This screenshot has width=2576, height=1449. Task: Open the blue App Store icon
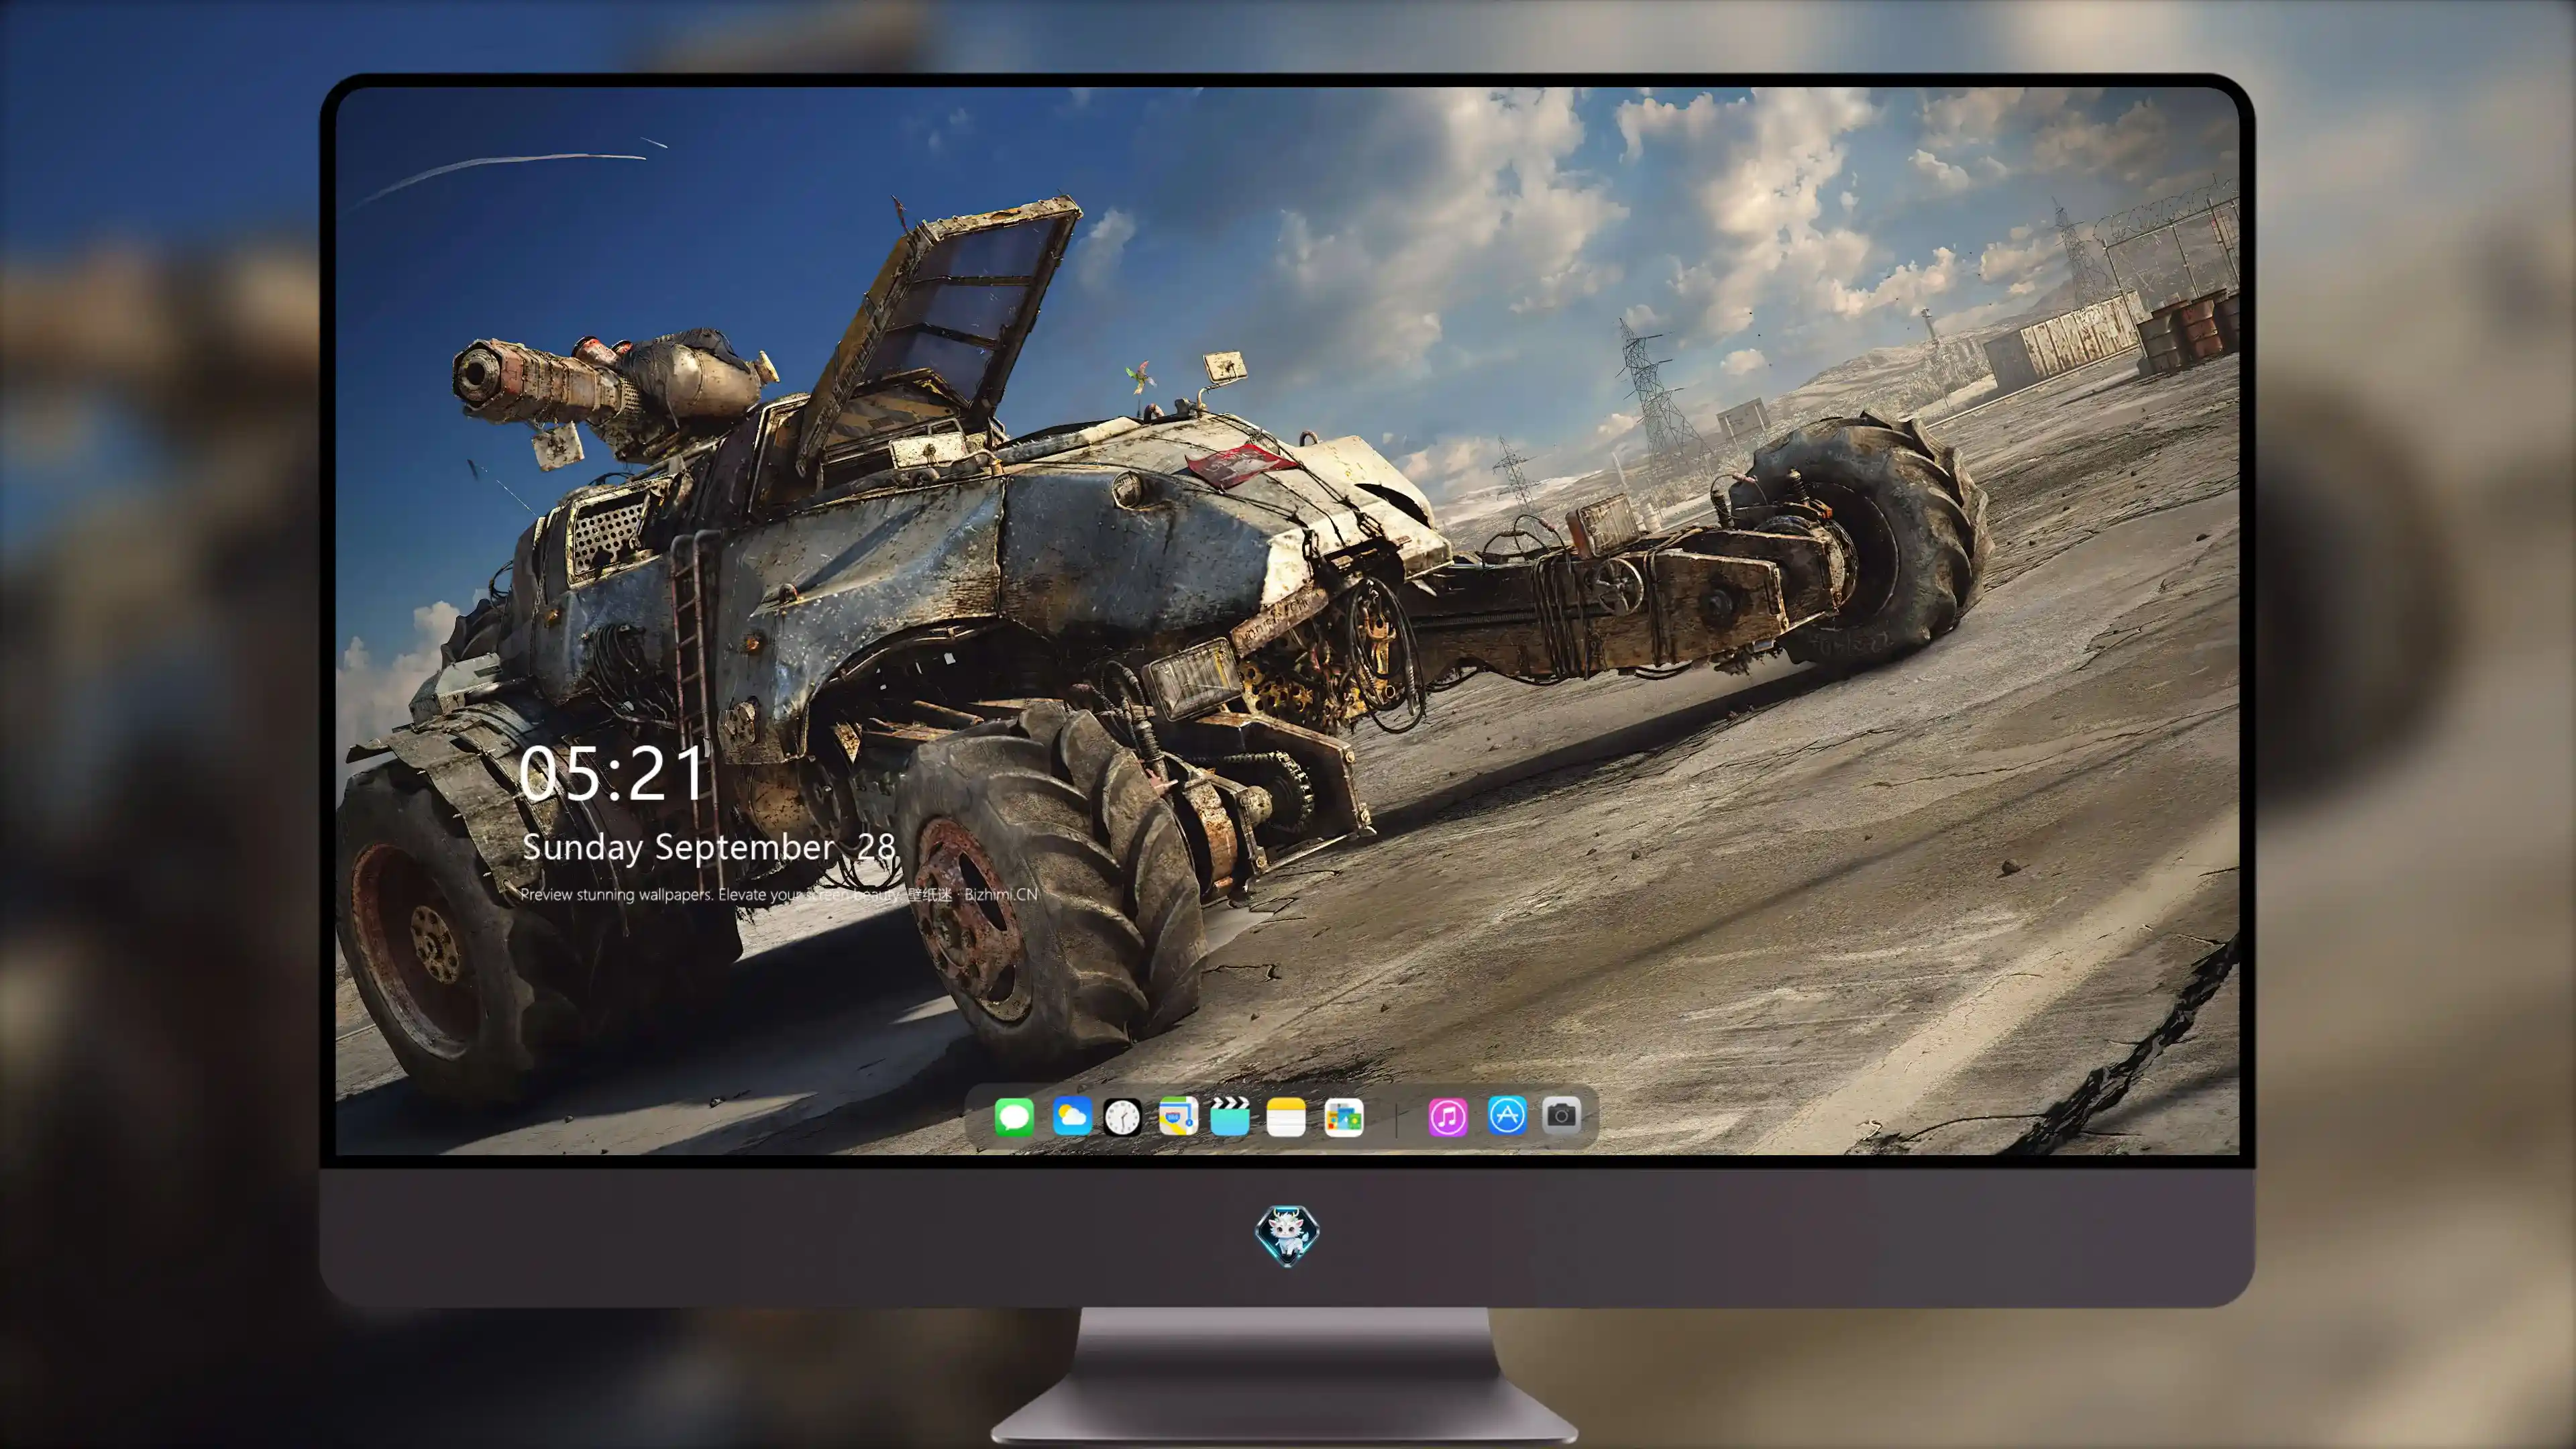pyautogui.click(x=1507, y=1115)
